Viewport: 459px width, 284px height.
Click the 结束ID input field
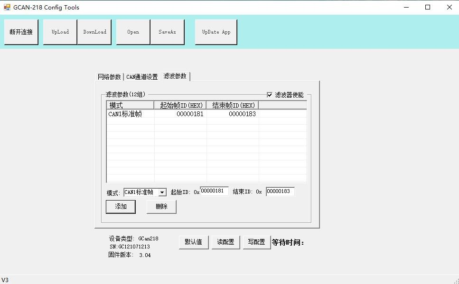[x=280, y=192]
